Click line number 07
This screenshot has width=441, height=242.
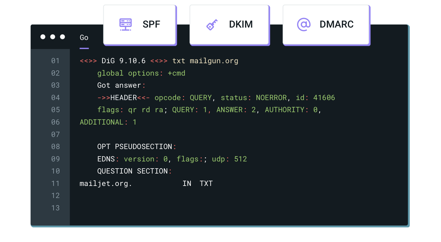[x=55, y=134]
